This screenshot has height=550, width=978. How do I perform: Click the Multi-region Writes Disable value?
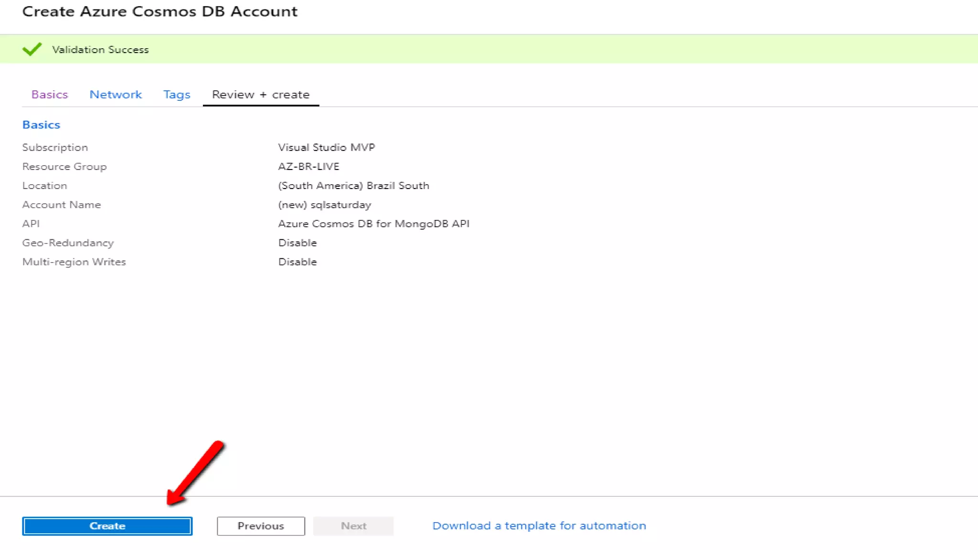(298, 262)
